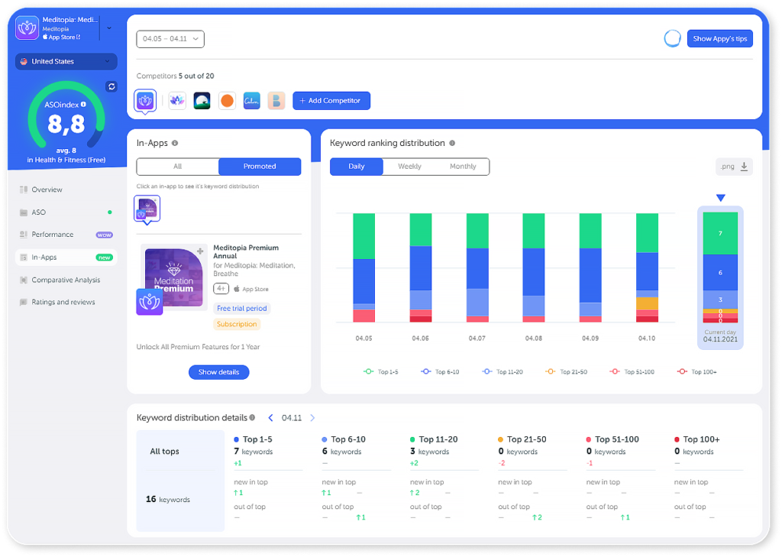This screenshot has height=557, width=782.
Task: Click the blue Top 6-10 segment for 04.11
Action: coord(720,273)
